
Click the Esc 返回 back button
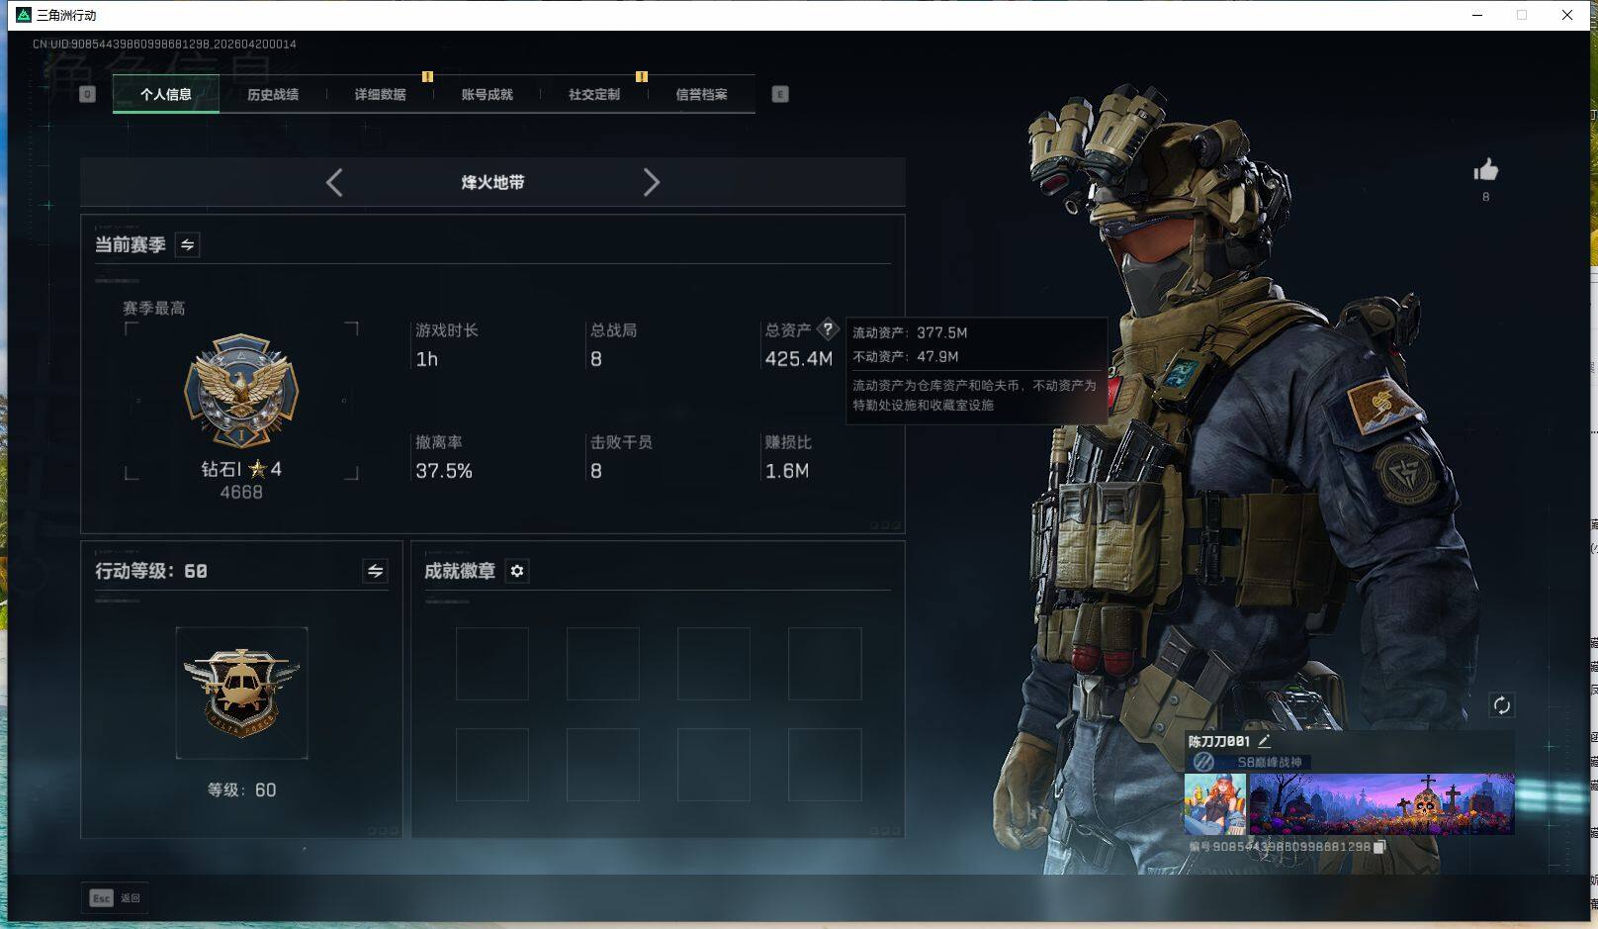(x=115, y=898)
